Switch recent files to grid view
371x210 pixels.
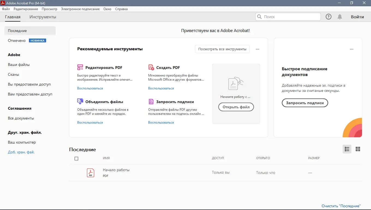point(358,149)
